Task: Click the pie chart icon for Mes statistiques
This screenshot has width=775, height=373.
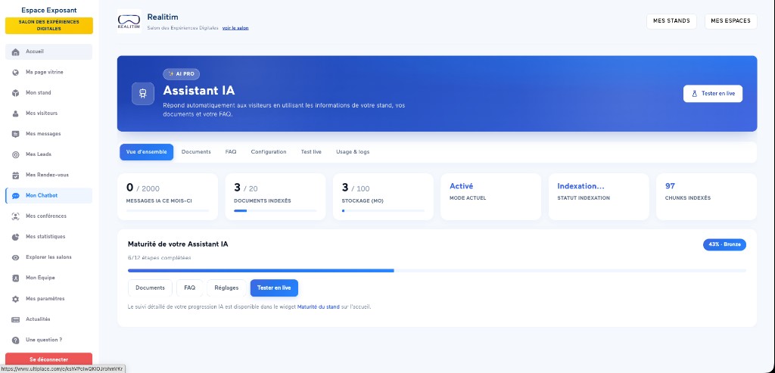Action: coord(15,237)
